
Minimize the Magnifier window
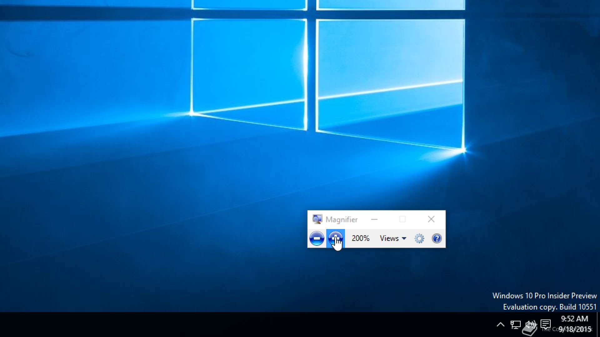tap(374, 219)
